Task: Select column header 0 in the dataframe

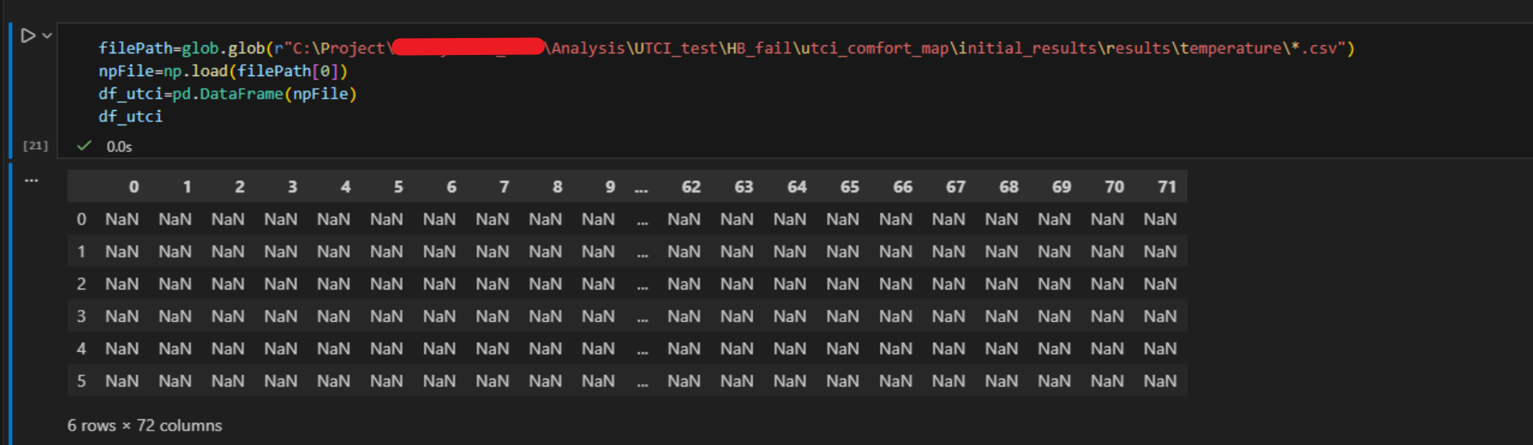Action: (x=134, y=187)
